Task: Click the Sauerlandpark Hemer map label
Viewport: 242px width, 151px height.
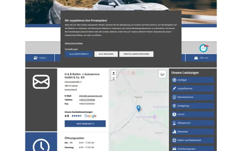Action: click(156, 92)
